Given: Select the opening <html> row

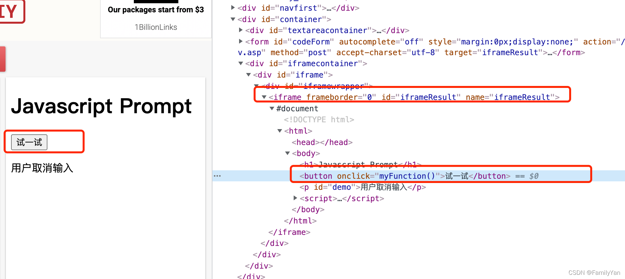Looking at the screenshot, I should click(298, 131).
